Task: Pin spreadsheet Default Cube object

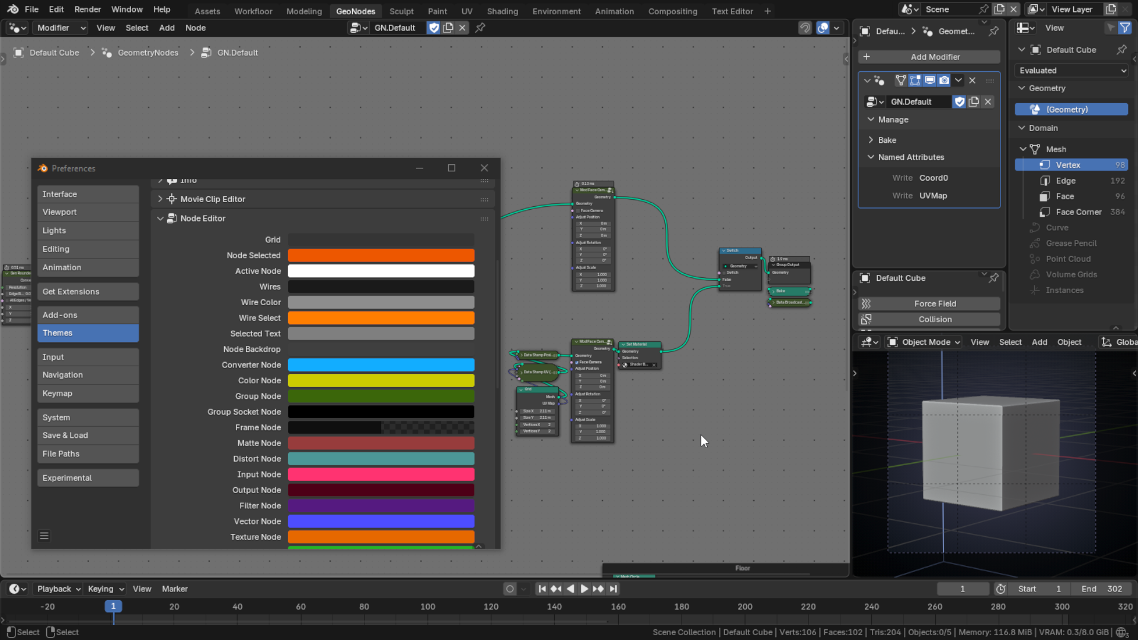Action: [x=1121, y=50]
